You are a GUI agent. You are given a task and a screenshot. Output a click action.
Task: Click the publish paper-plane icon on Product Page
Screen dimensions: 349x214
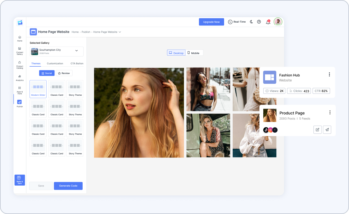pos(327,130)
